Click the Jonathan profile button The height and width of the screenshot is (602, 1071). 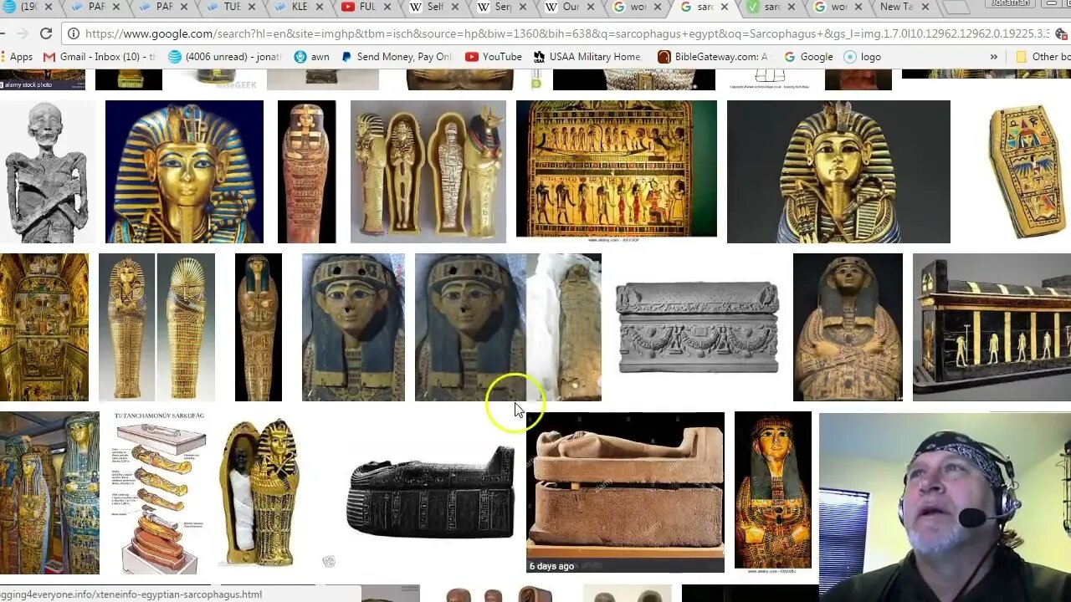pos(1010,4)
